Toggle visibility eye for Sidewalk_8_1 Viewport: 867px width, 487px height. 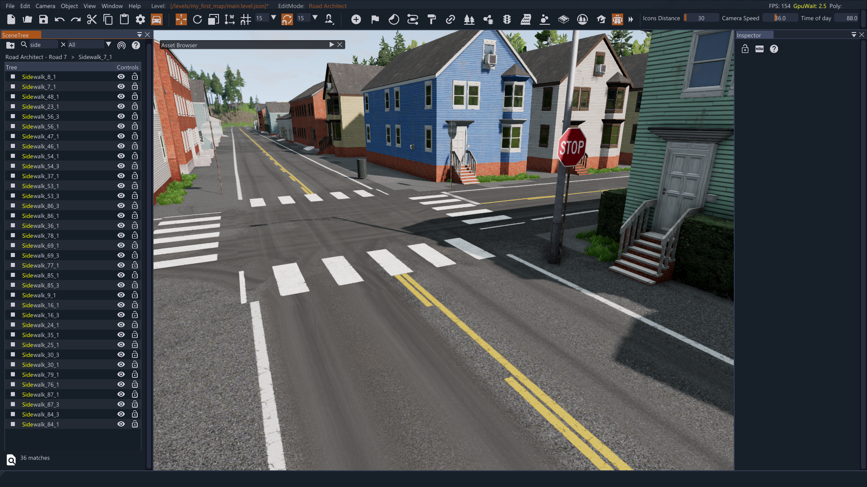pos(121,77)
